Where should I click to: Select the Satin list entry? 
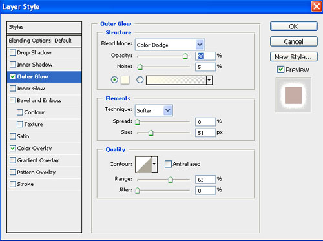(x=44, y=136)
